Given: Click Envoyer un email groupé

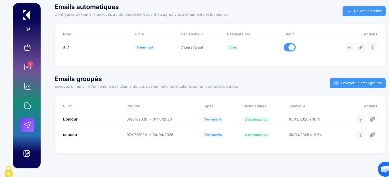Looking at the screenshot, I should click(x=358, y=83).
